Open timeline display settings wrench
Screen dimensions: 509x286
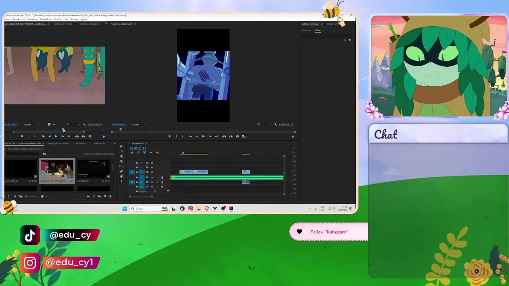click(x=157, y=153)
